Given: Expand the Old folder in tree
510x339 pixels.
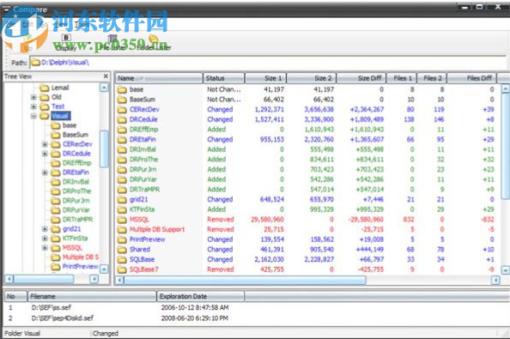Looking at the screenshot, I should click(x=33, y=97).
